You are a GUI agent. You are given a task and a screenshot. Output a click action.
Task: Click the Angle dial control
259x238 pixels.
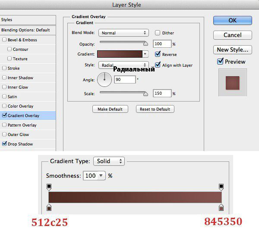104,80
